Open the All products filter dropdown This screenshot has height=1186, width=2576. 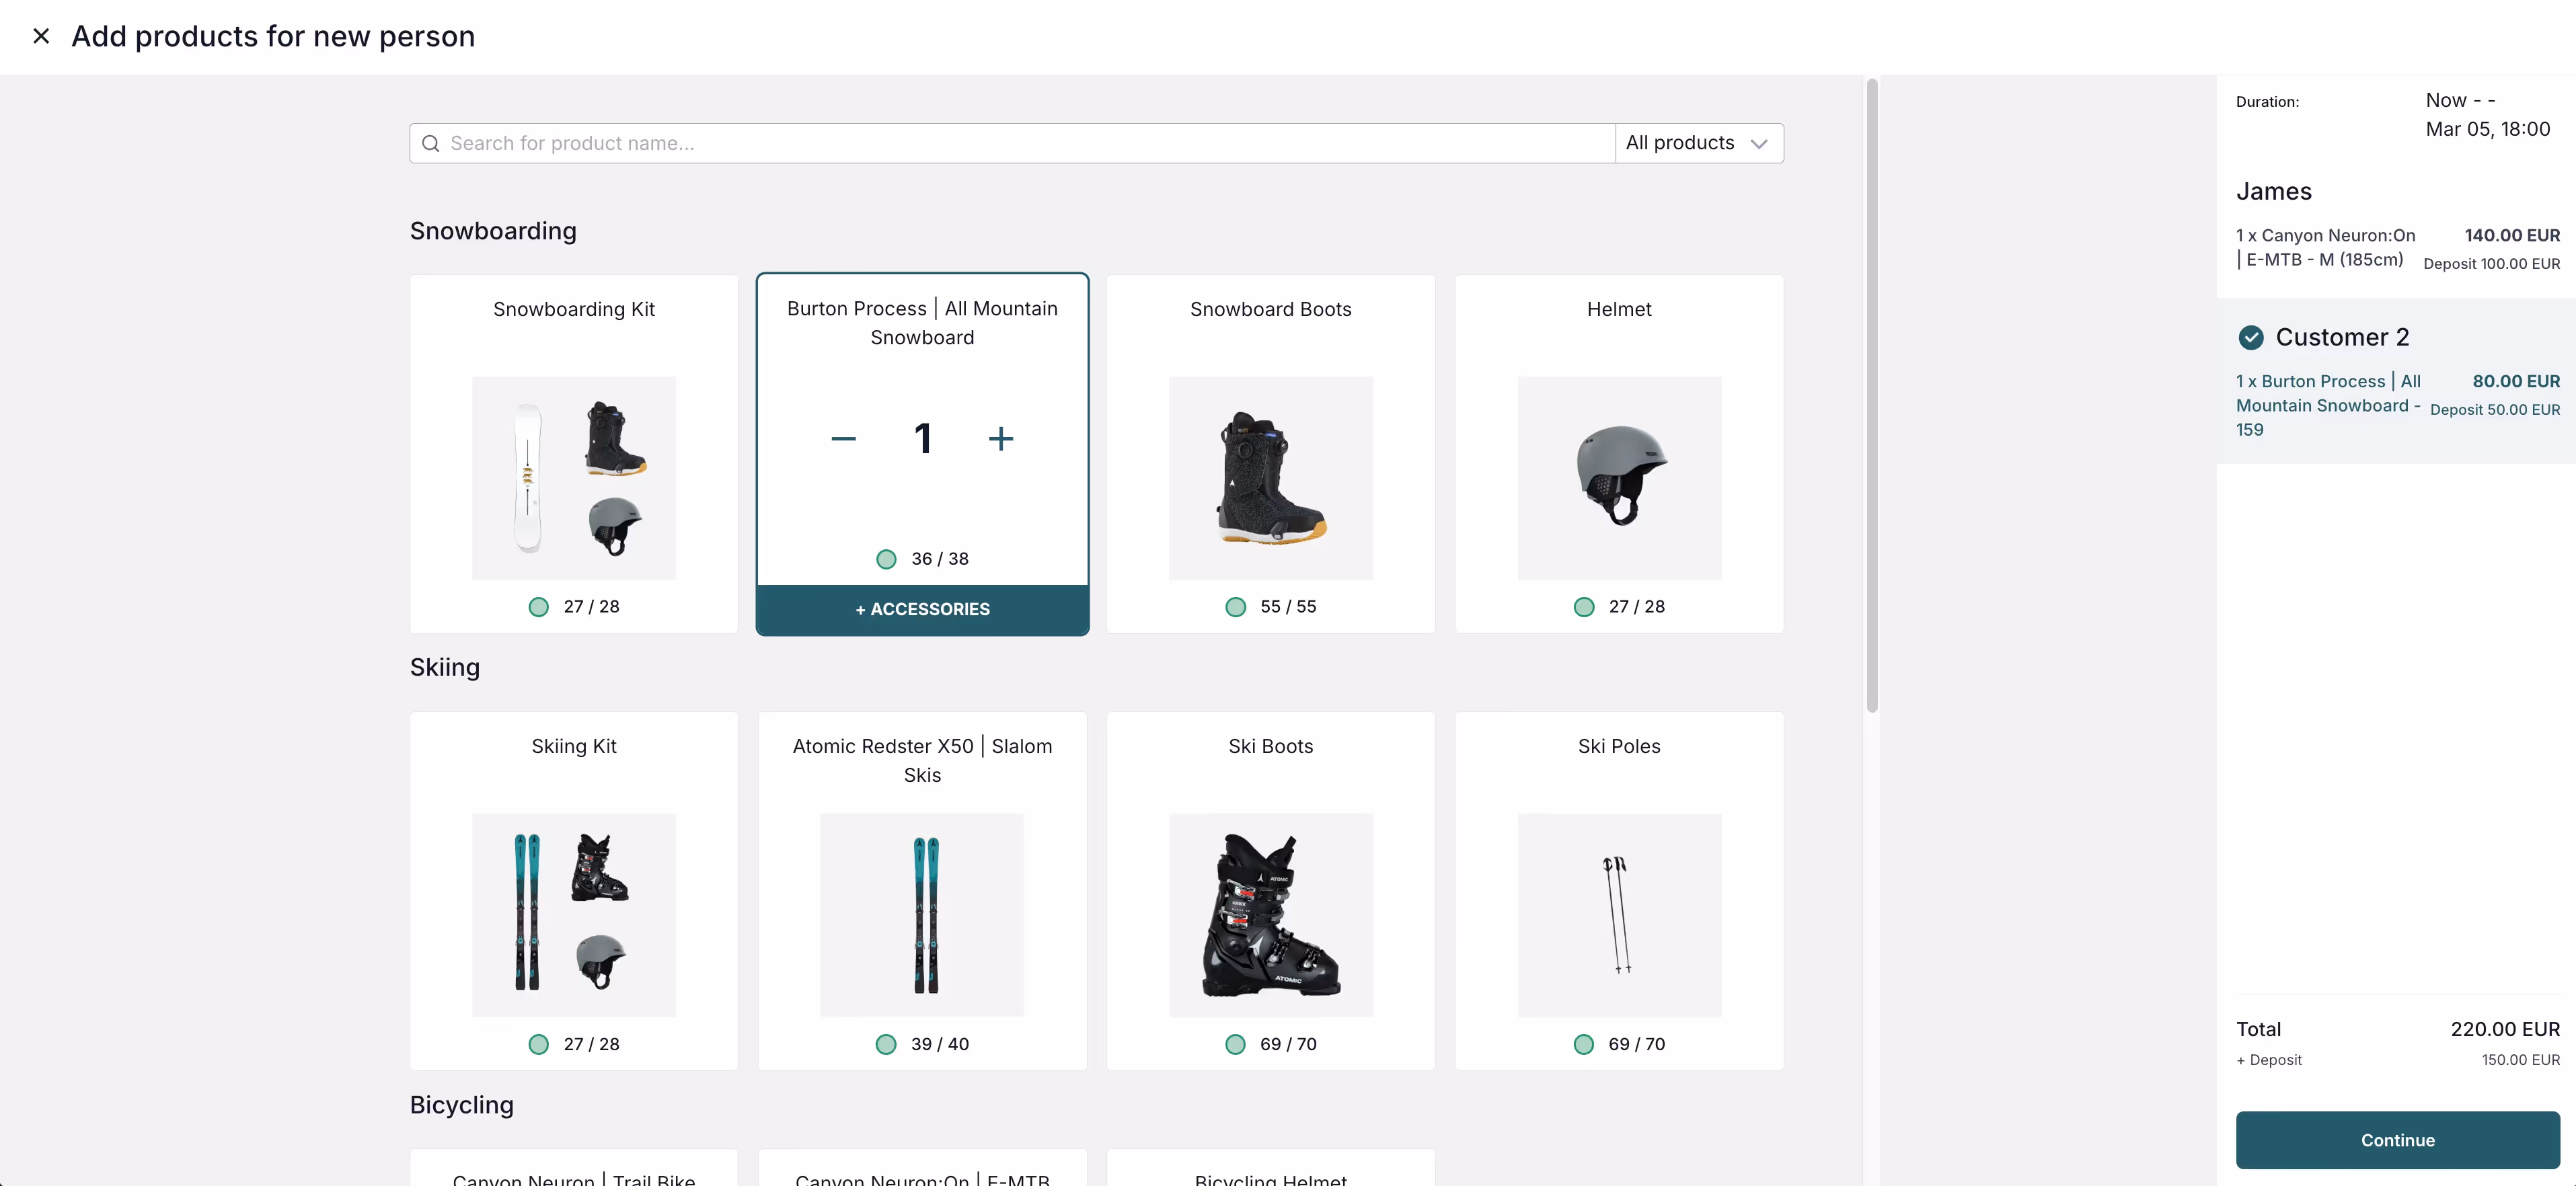1680,143
